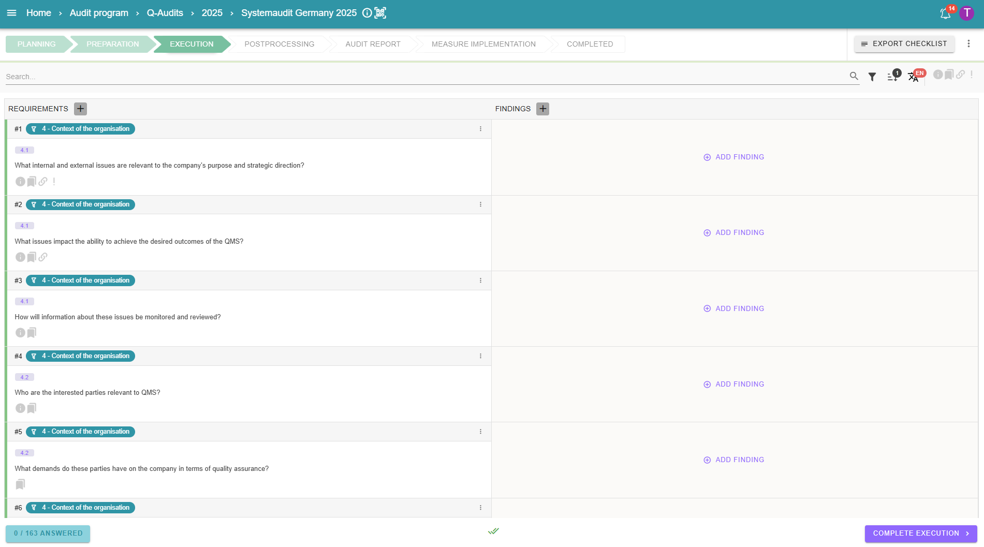The height and width of the screenshot is (547, 984).
Task: Open the notifications bell
Action: [x=945, y=13]
